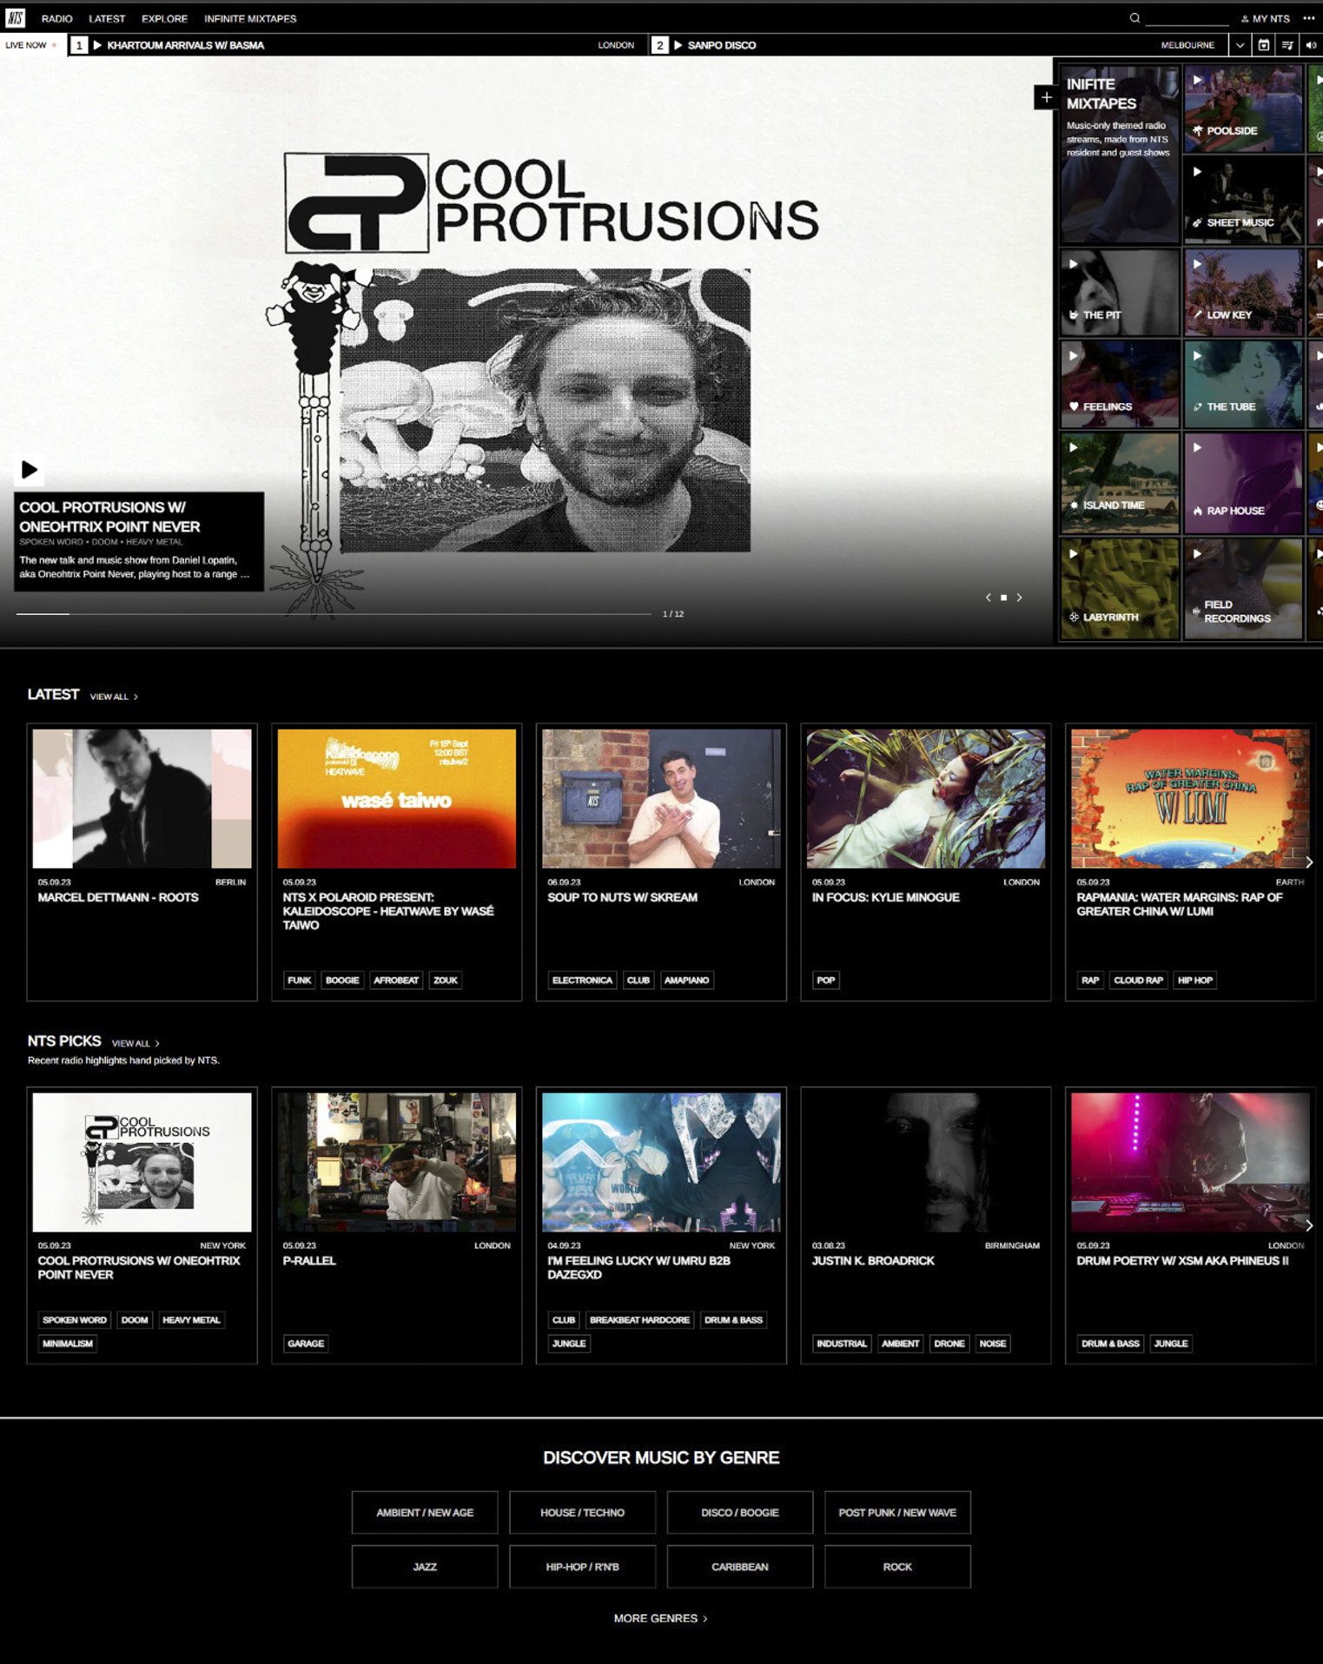Open the P-Rallel episode thumbnail
The width and height of the screenshot is (1323, 1664).
(x=396, y=1162)
